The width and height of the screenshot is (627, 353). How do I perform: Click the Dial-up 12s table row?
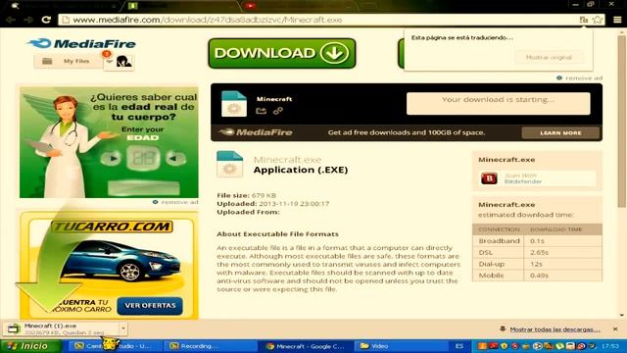click(x=537, y=264)
